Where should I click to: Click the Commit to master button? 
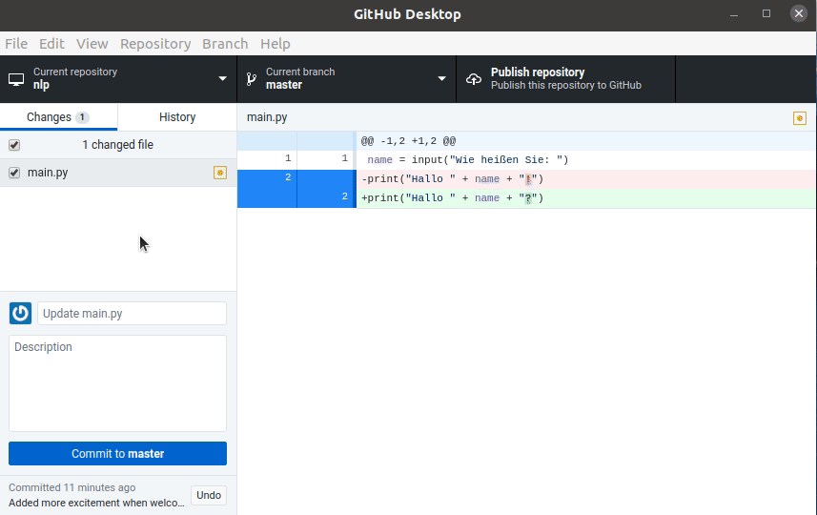click(x=118, y=454)
